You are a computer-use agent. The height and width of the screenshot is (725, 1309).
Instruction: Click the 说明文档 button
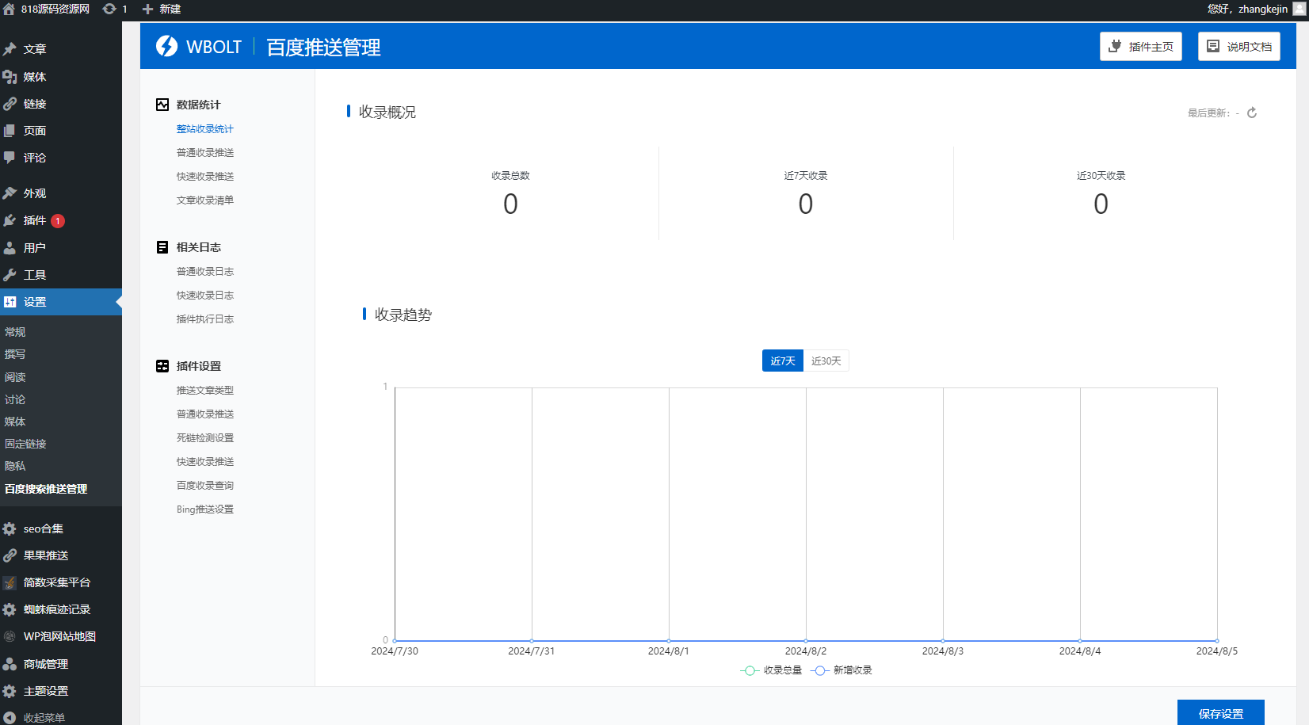click(x=1239, y=47)
